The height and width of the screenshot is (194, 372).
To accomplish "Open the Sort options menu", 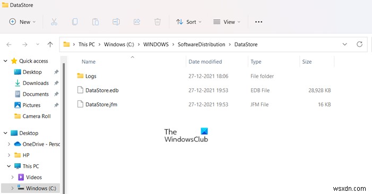I will pos(188,22).
